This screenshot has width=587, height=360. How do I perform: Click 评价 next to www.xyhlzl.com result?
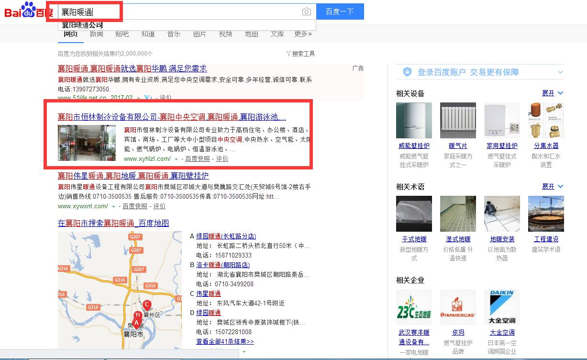tap(222, 159)
